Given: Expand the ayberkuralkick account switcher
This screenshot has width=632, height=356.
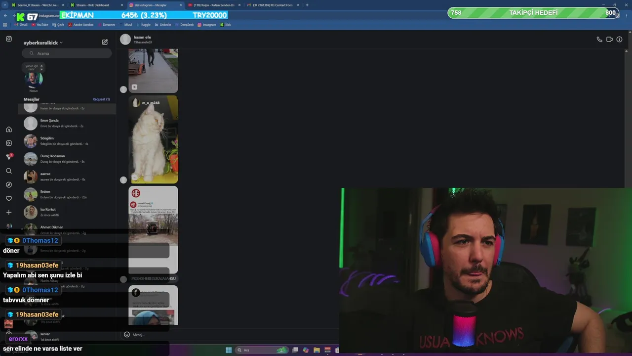Looking at the screenshot, I should (x=43, y=43).
